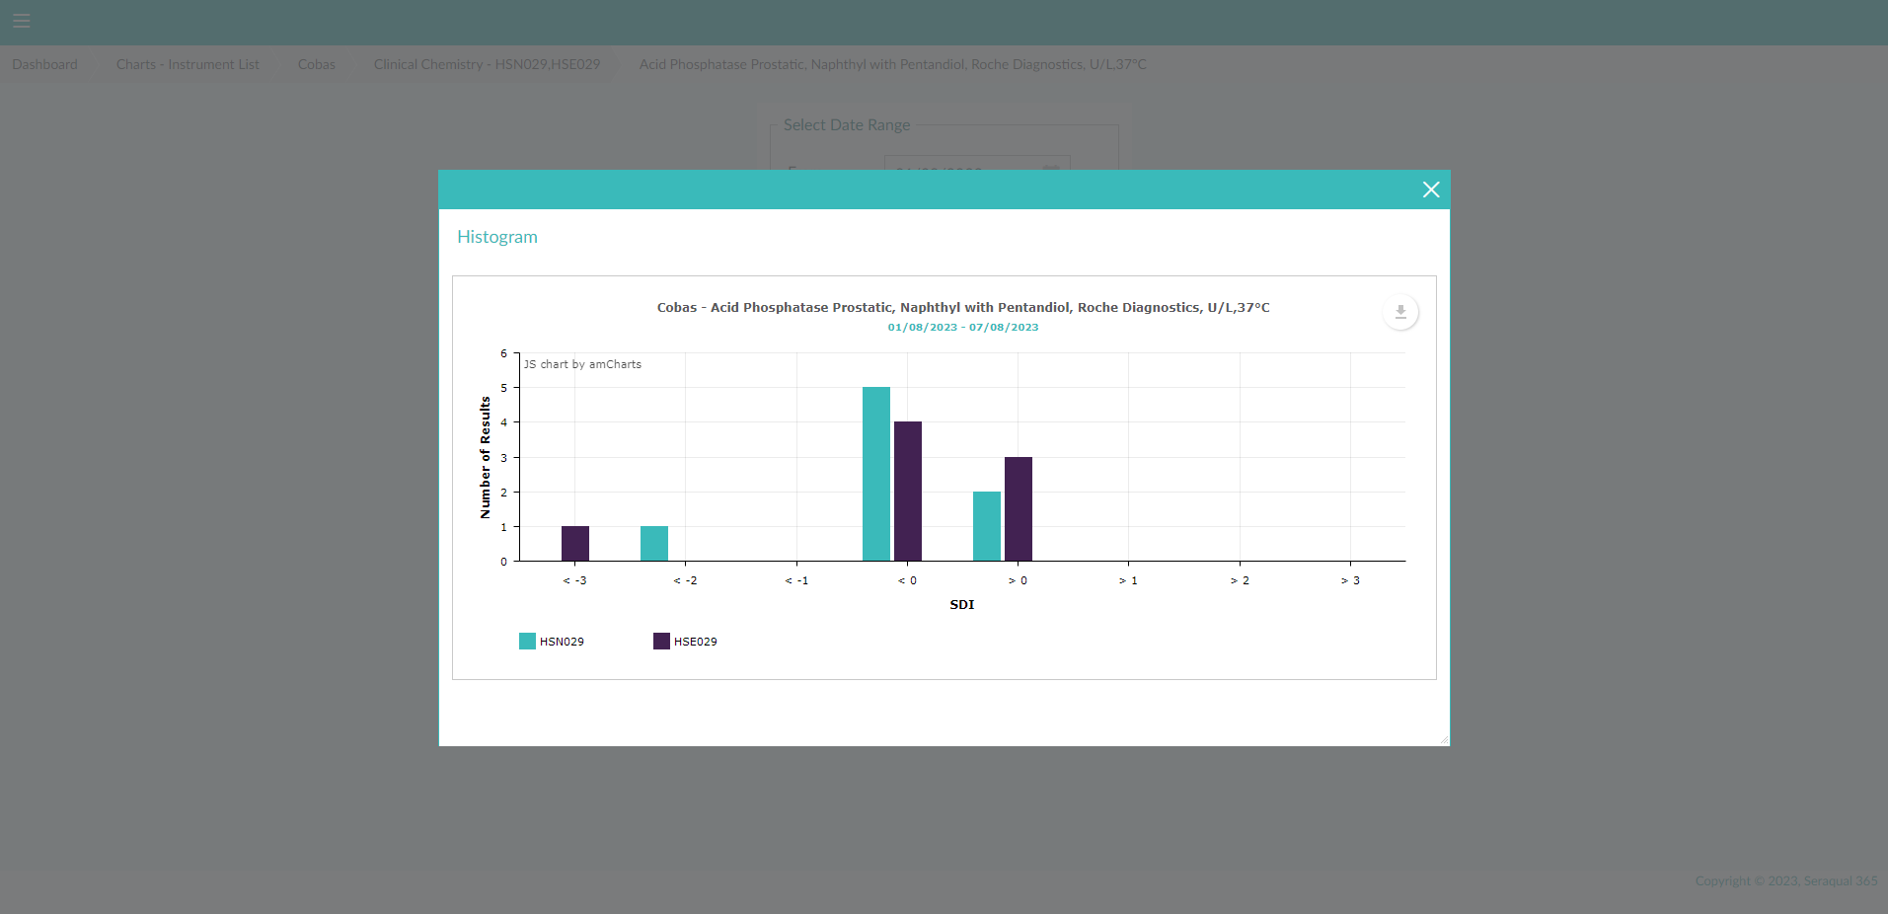The image size is (1888, 914).
Task: Close the Histogram dialog with the X
Action: click(x=1431, y=190)
